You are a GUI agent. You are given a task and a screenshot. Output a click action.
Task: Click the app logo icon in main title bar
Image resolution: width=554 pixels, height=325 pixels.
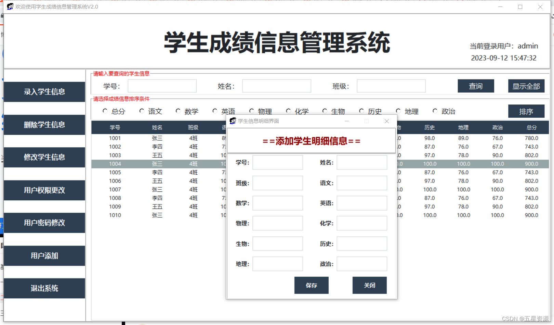[10, 6]
